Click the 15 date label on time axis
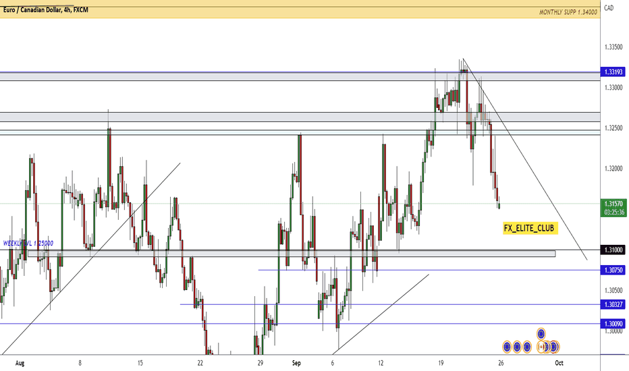Image resolution: width=629 pixels, height=371 pixels. pos(140,363)
